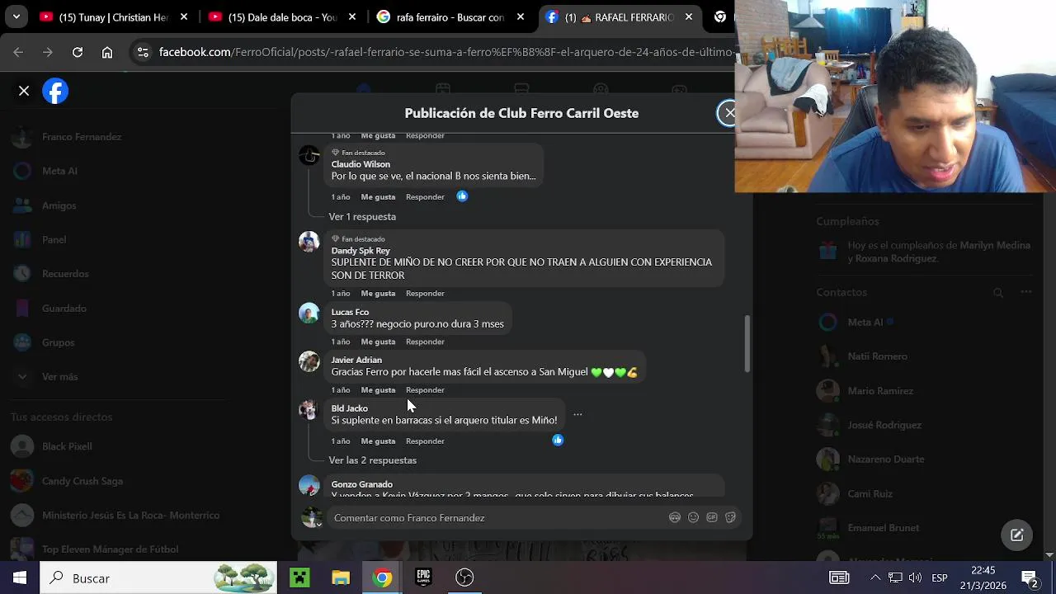This screenshot has height=594, width=1056.
Task: Open Dandy Spk Rey's profile picture
Action: (x=309, y=242)
